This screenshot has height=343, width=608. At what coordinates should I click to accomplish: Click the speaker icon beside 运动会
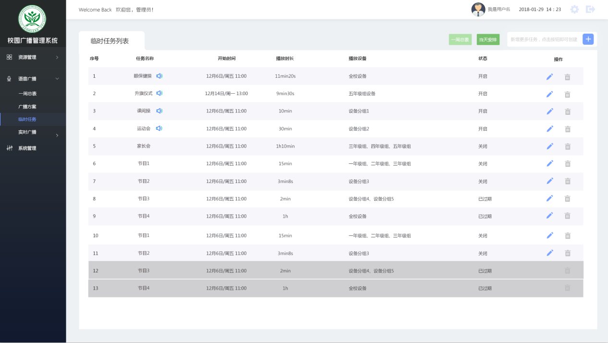click(159, 129)
